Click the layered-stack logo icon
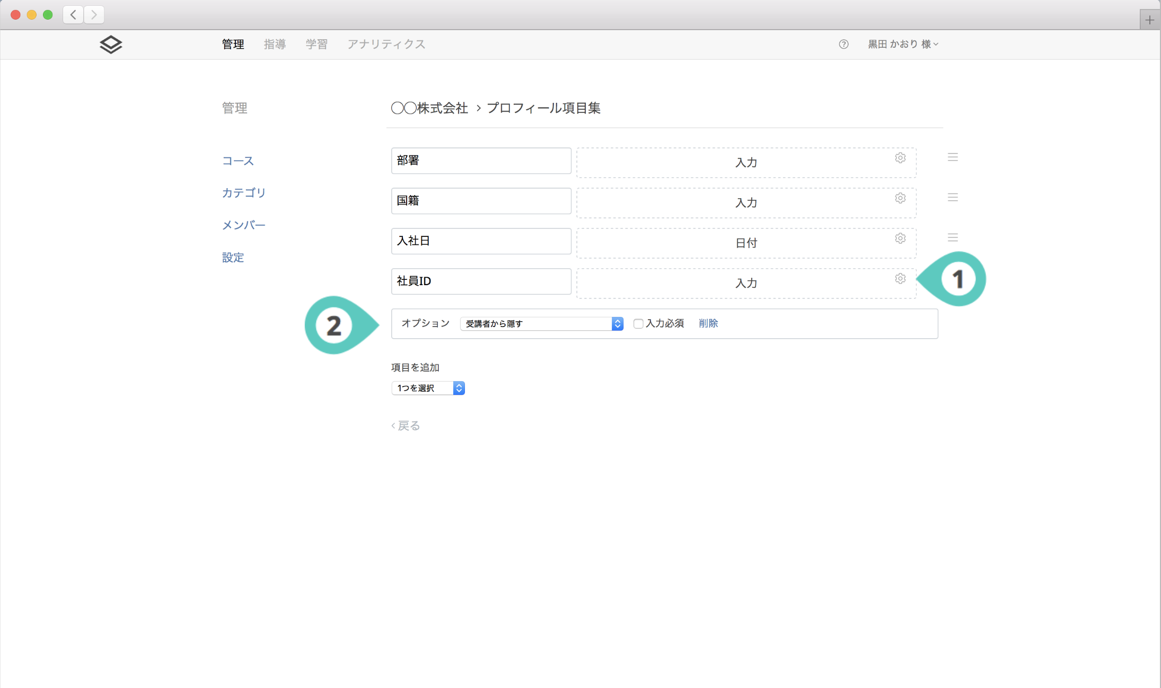This screenshot has width=1161, height=688. click(111, 45)
